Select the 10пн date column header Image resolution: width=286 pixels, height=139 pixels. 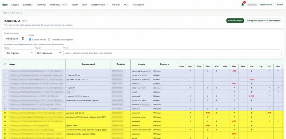(x=243, y=67)
